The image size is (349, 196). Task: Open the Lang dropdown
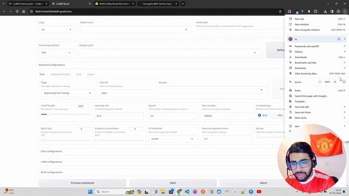57,29
